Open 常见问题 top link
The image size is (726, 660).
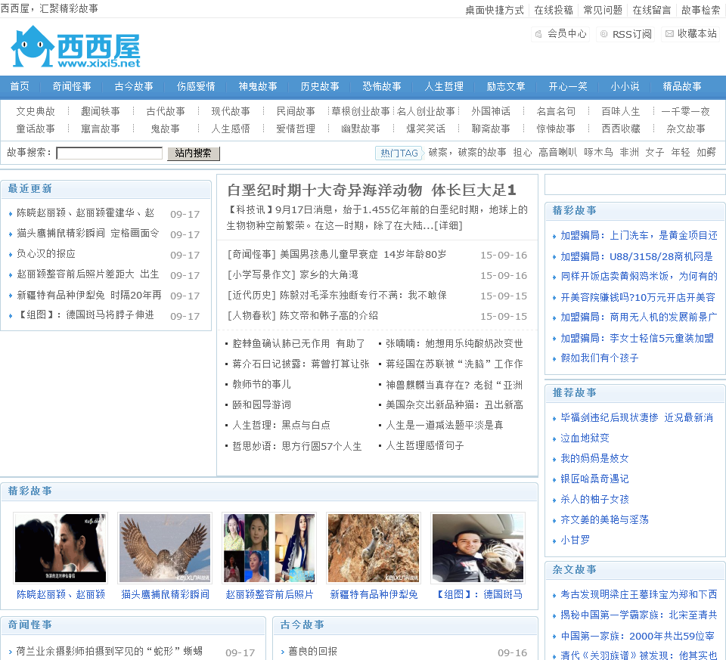(603, 10)
